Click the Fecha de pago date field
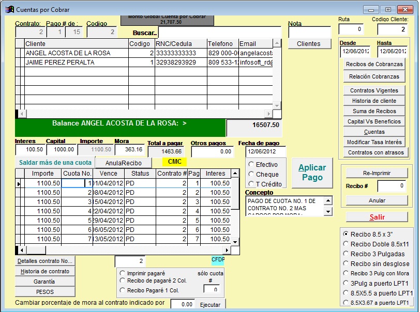The height and width of the screenshot is (312, 420). click(265, 152)
